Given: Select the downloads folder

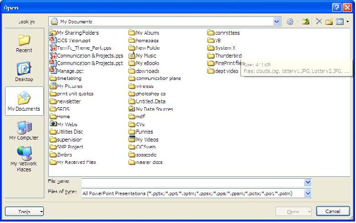Looking at the screenshot, I should pos(144,71).
